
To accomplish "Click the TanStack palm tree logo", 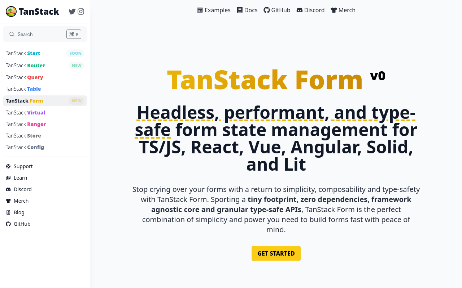I will 11,12.
